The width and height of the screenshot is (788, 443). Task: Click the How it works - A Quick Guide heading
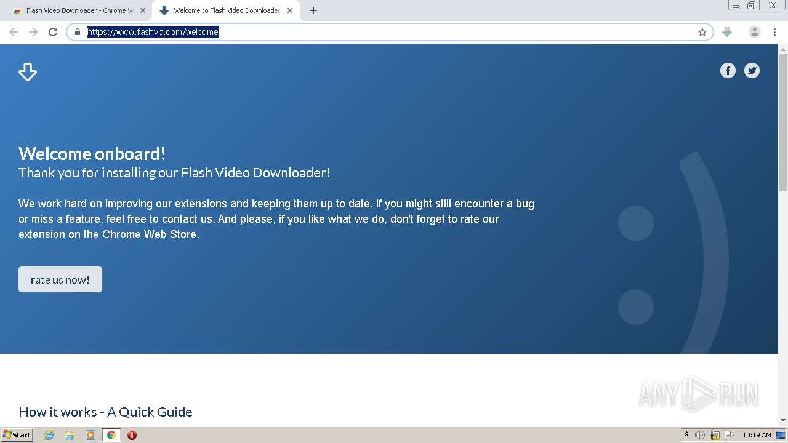[x=105, y=412]
